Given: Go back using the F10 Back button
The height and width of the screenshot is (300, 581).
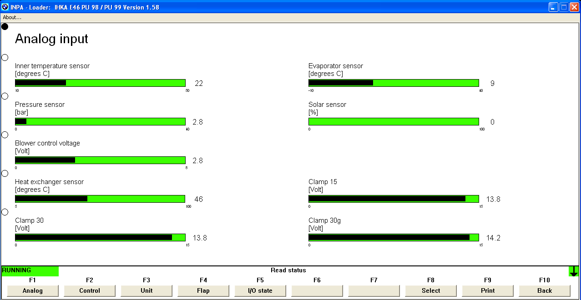Looking at the screenshot, I should [545, 291].
